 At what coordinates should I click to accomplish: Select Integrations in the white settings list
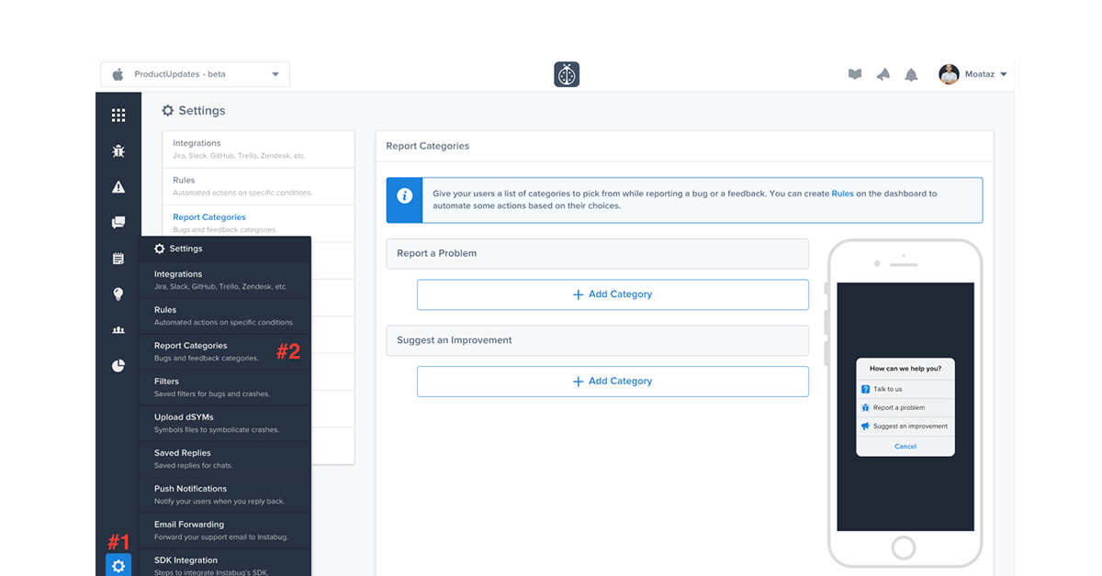pos(258,150)
